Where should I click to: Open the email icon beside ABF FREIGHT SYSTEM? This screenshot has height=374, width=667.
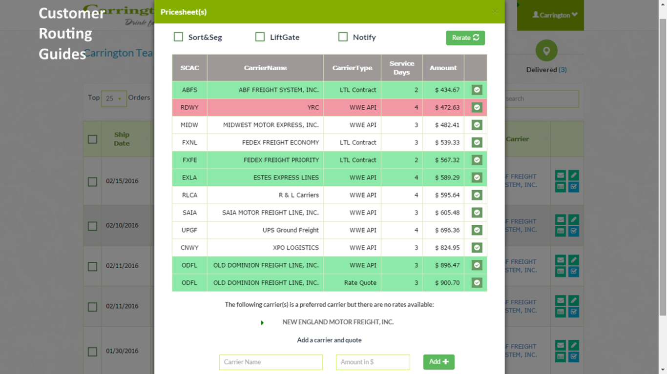click(561, 176)
